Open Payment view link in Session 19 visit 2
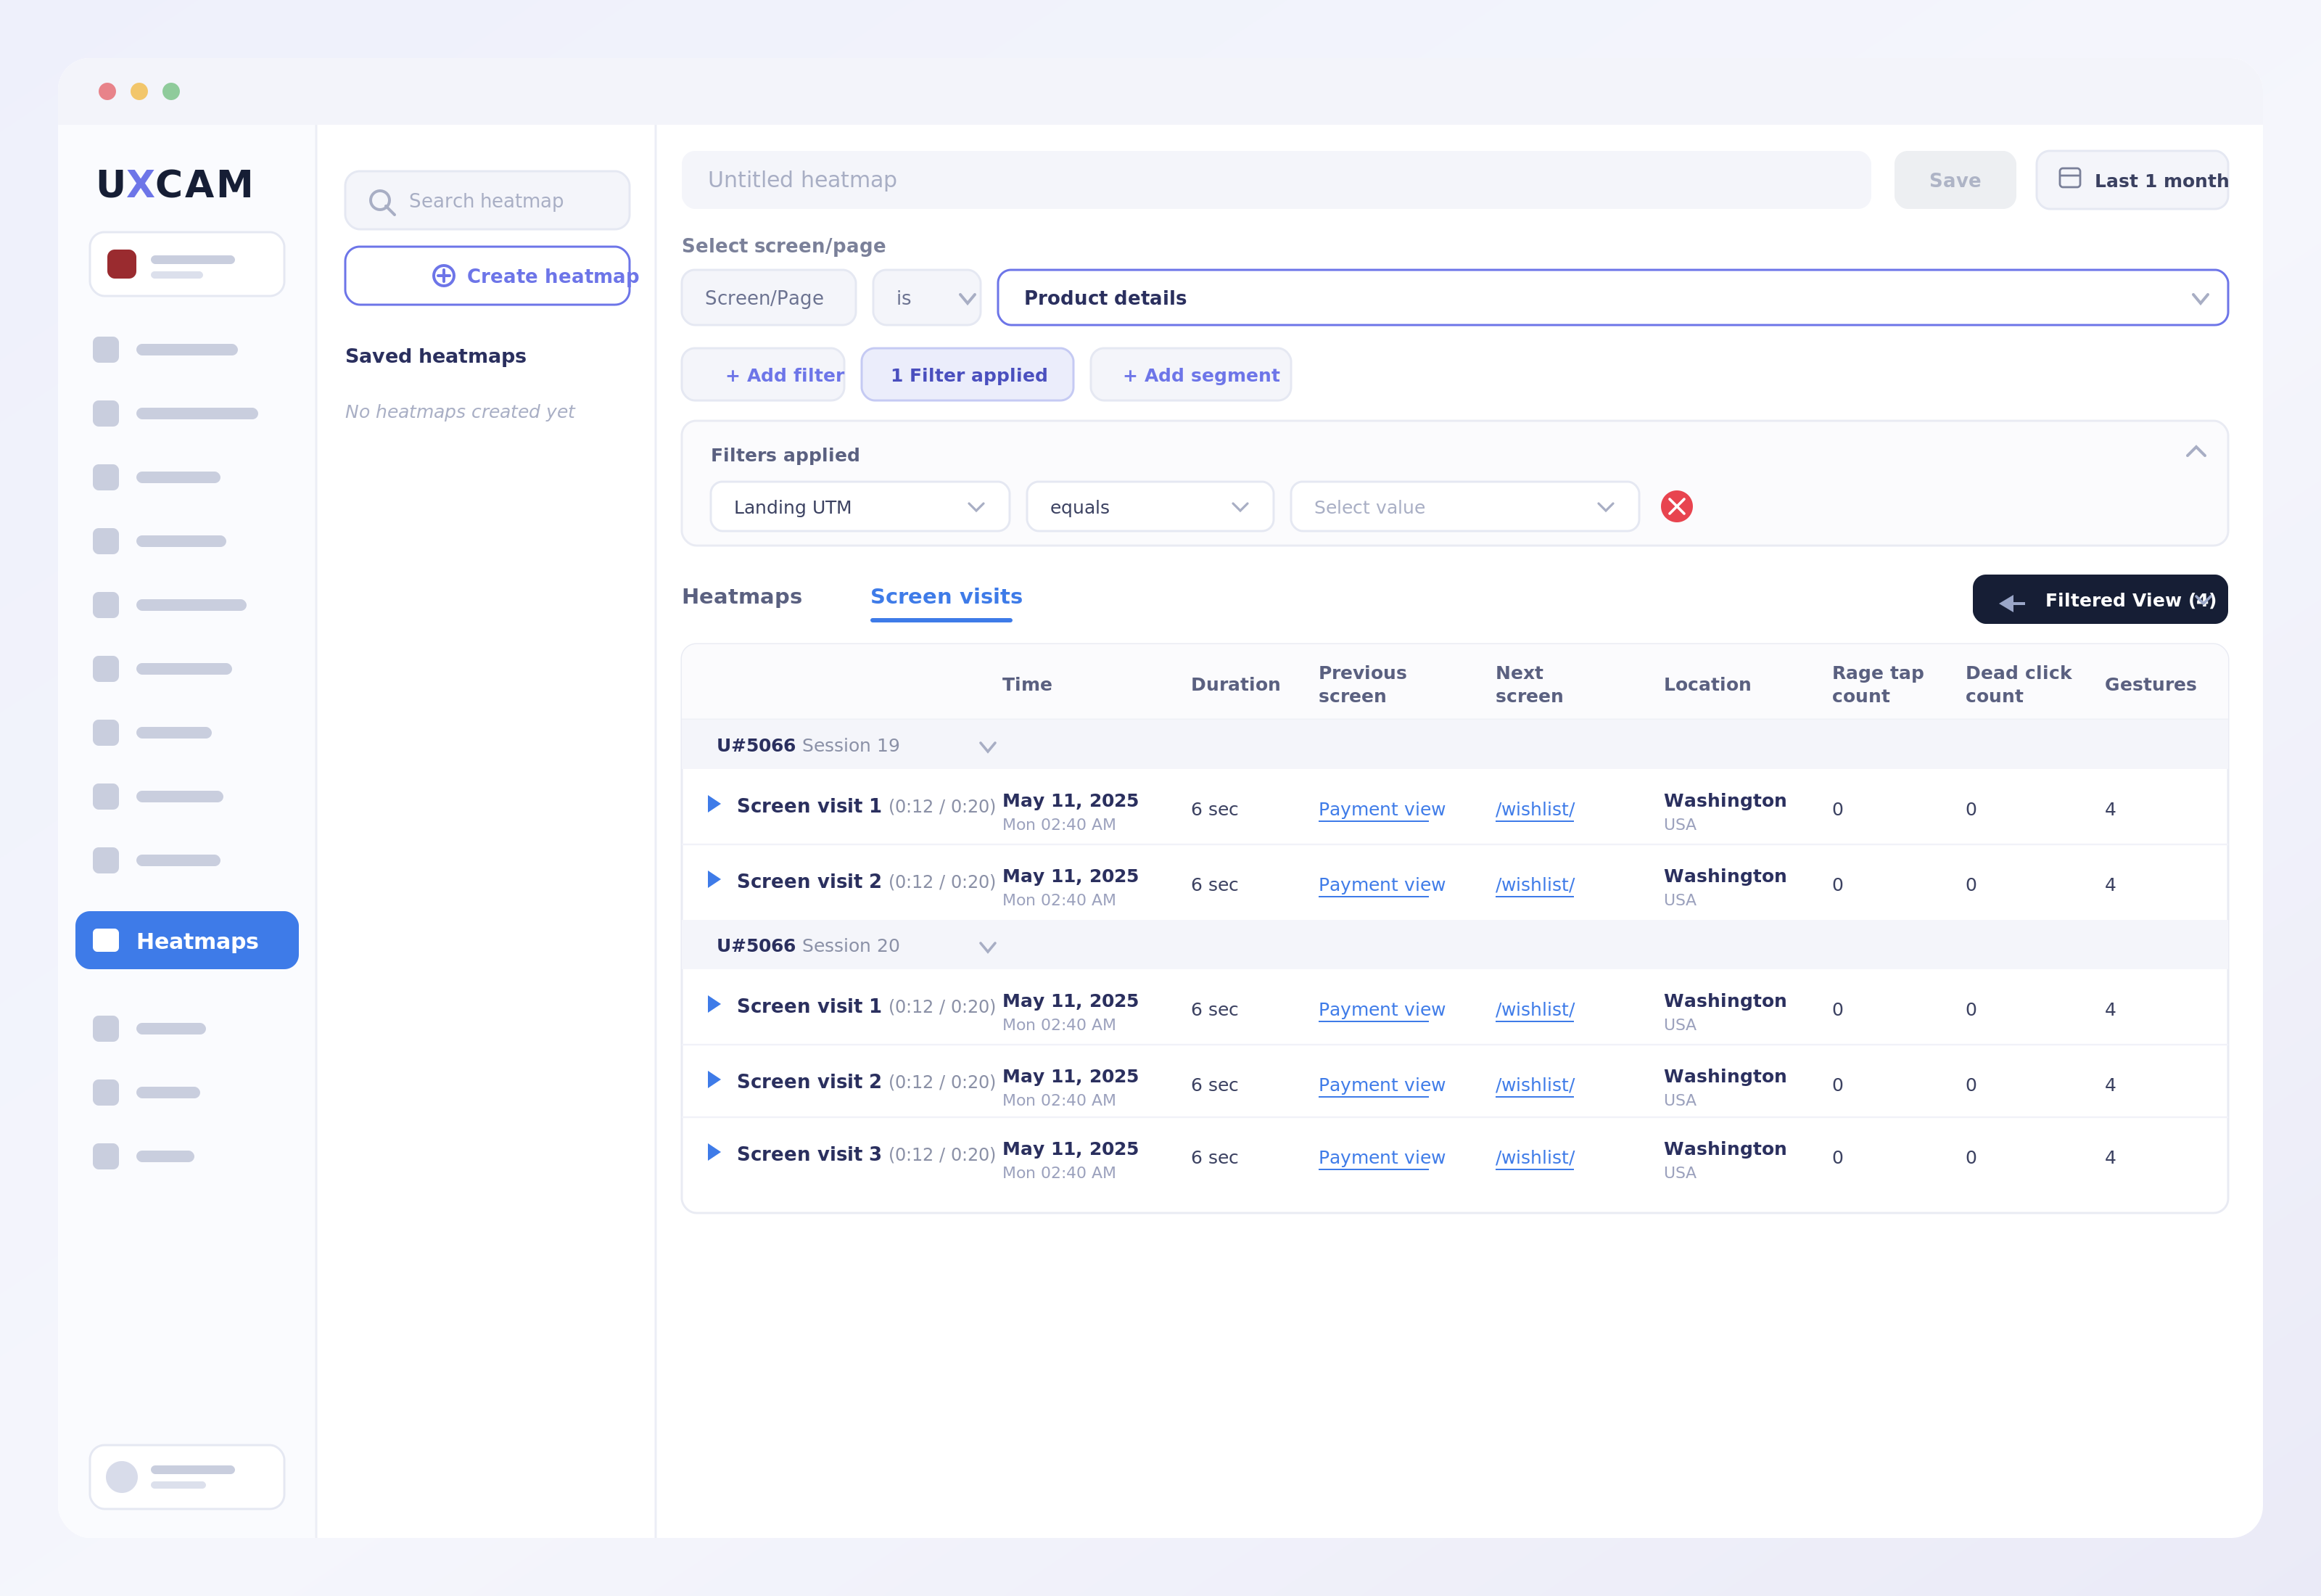Image resolution: width=2321 pixels, height=1596 pixels. coord(1382,885)
